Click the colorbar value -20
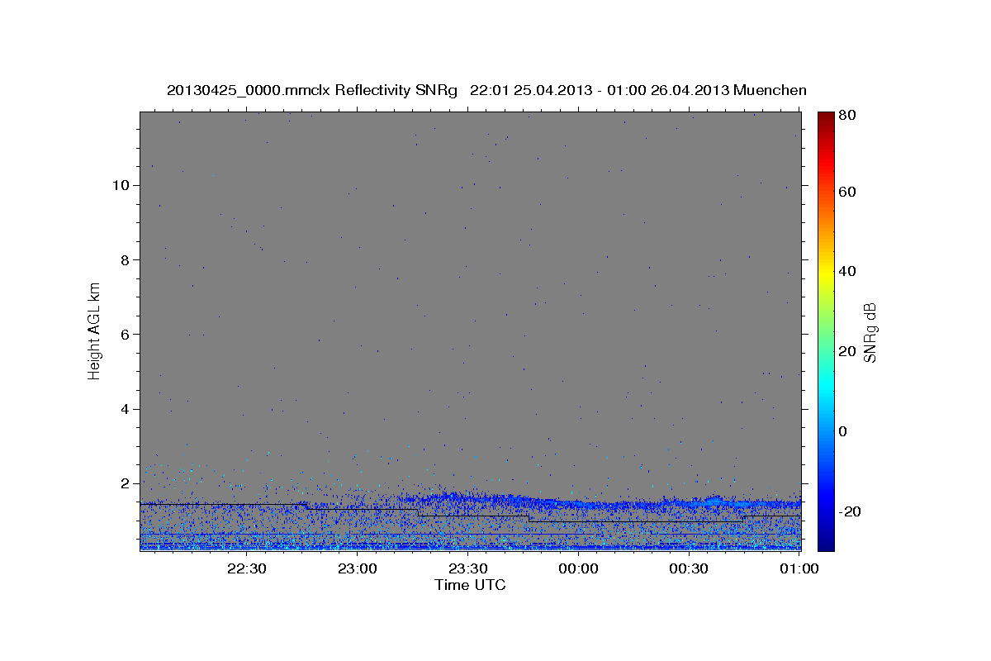This screenshot has width=991, height=661. [851, 511]
